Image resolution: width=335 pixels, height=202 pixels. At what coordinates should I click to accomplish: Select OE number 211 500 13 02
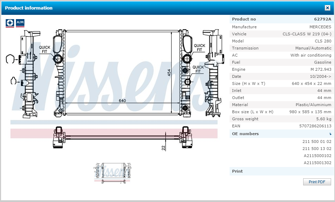tap(317, 149)
